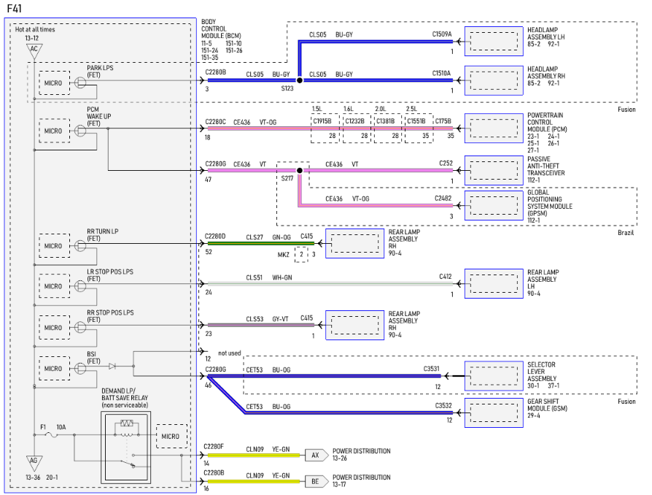Select the "Brazil" market label
652x495 pixels.
point(626,233)
